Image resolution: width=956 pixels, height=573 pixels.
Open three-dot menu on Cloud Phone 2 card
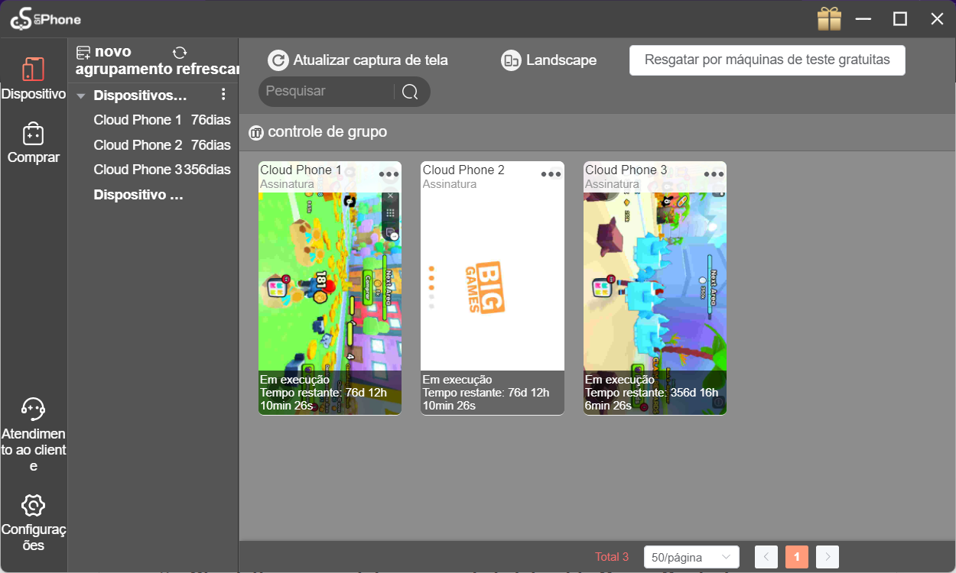551,174
